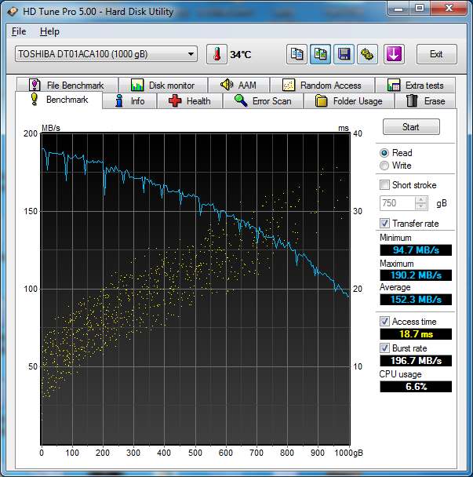Click the floppy disk save icon
473x477 pixels.
tap(343, 54)
